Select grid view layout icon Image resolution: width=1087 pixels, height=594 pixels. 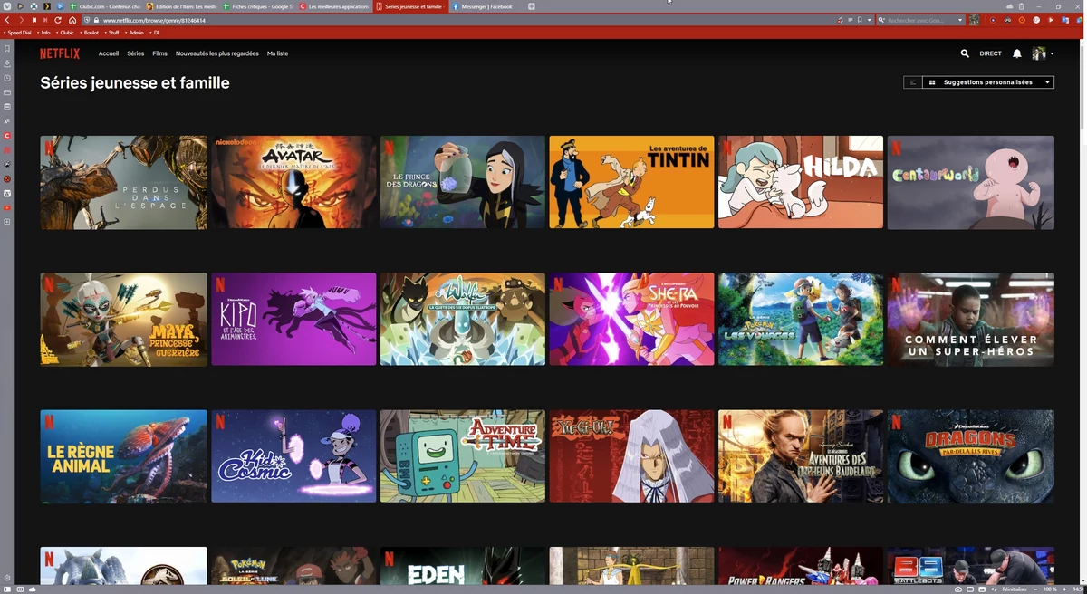[x=932, y=82]
